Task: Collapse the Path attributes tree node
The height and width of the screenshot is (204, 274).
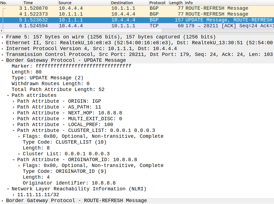Action: click(8, 95)
